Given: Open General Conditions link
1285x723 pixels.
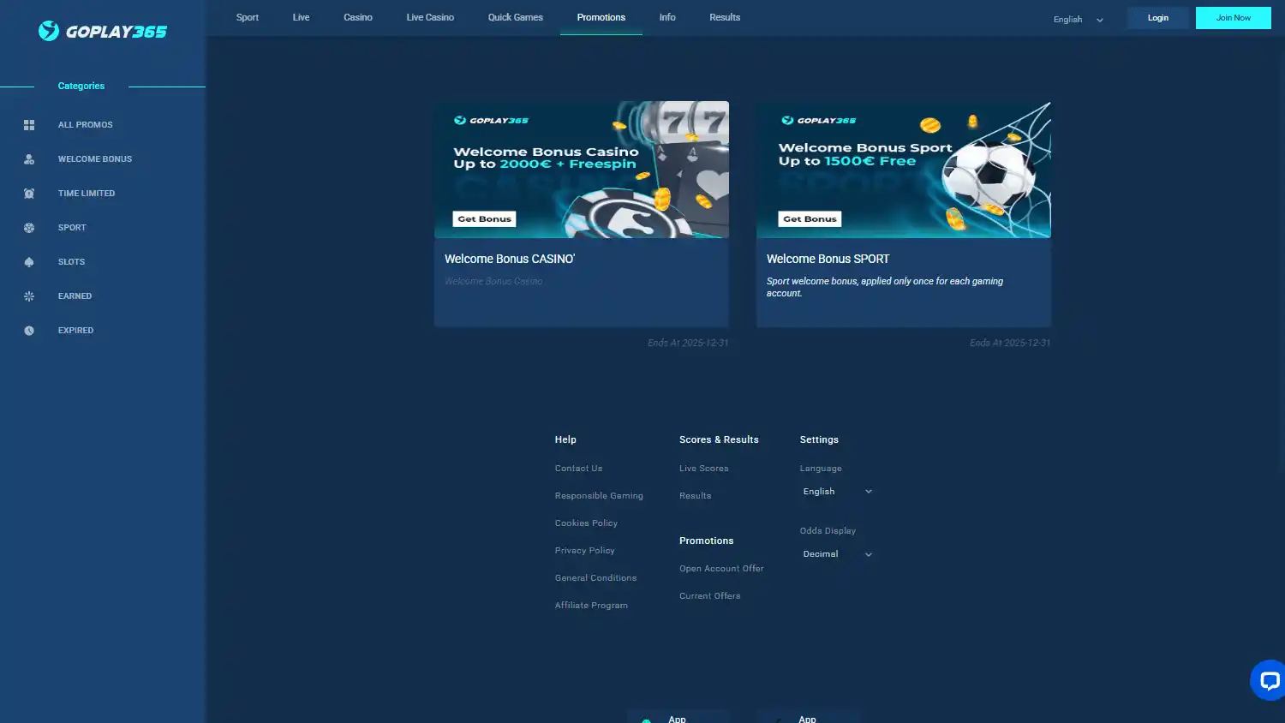Looking at the screenshot, I should coord(596,578).
